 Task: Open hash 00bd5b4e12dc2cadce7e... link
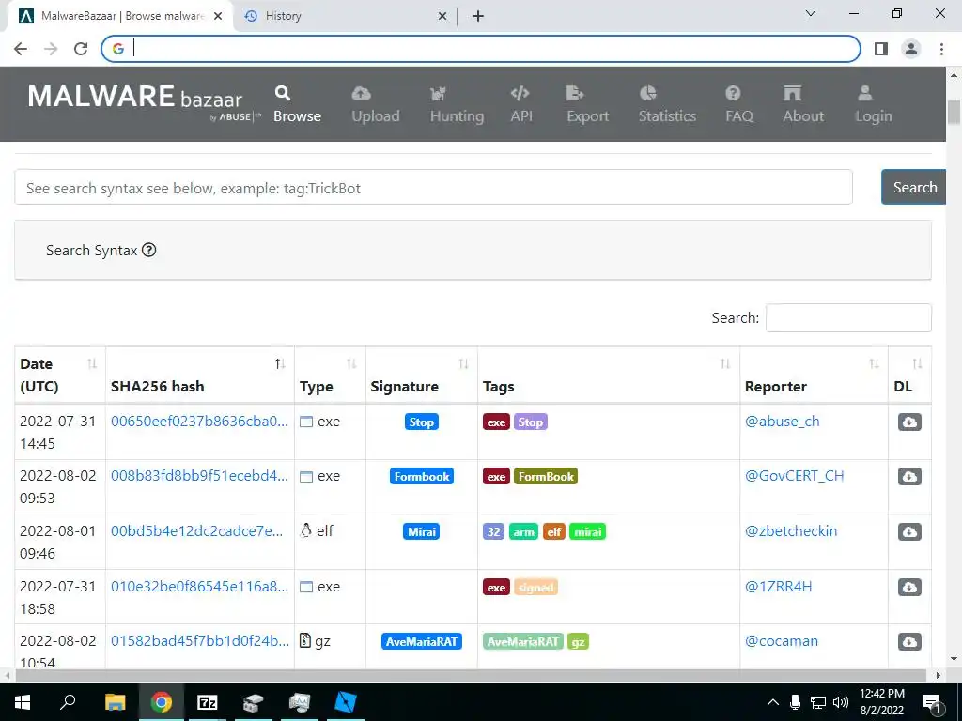[x=197, y=531]
